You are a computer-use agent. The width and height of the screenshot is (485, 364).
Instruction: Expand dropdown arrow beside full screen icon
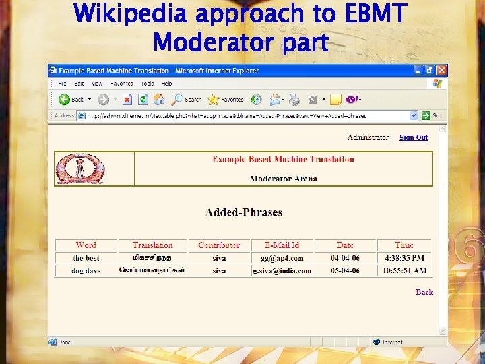(324, 99)
